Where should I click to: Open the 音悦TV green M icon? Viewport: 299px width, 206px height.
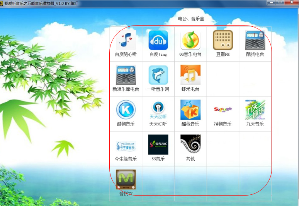(126, 179)
